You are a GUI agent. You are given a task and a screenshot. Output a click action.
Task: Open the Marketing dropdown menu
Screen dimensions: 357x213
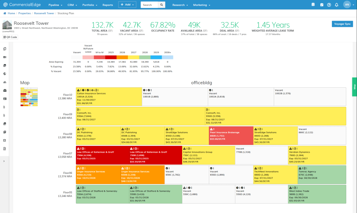click(202, 5)
